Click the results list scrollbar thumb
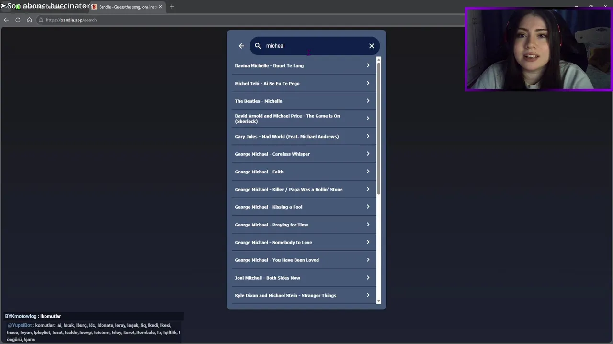This screenshot has height=344, width=613. [x=379, y=128]
